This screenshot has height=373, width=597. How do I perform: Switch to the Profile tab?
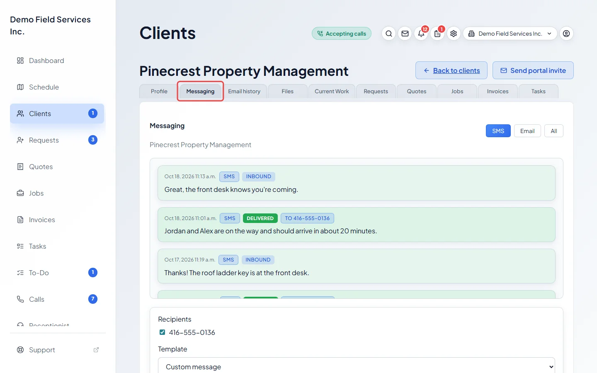coord(159,91)
